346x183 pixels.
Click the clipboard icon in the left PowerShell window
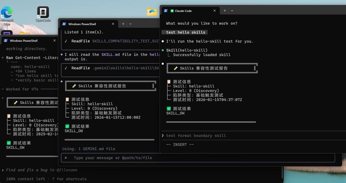(9, 116)
